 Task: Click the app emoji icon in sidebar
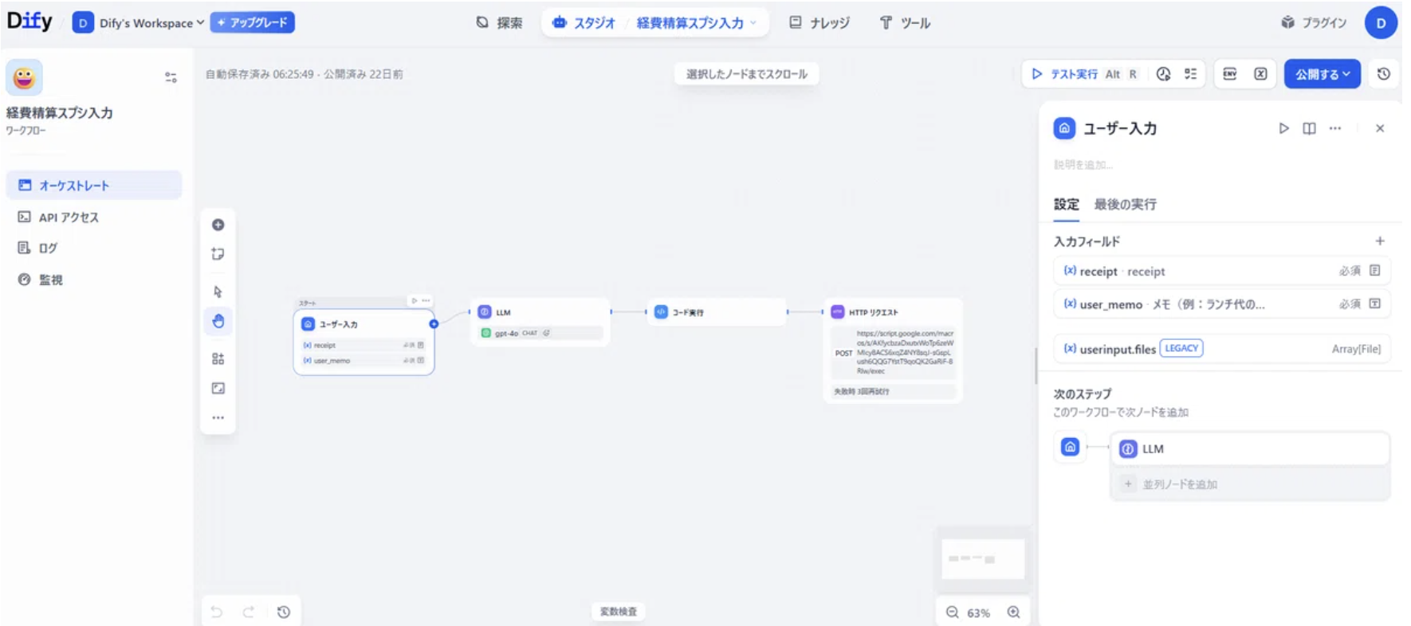(24, 77)
